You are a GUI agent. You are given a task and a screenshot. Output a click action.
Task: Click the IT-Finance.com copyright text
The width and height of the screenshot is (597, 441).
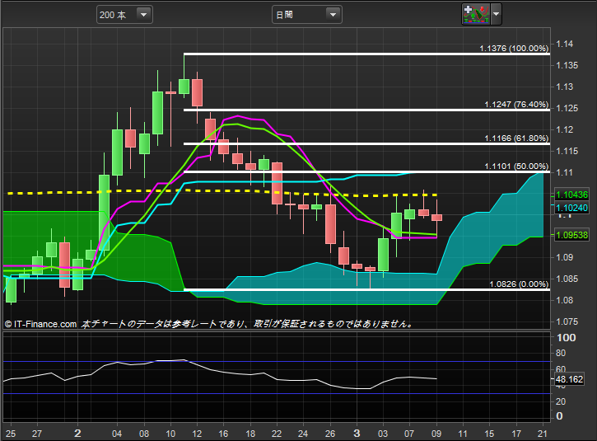tap(40, 324)
